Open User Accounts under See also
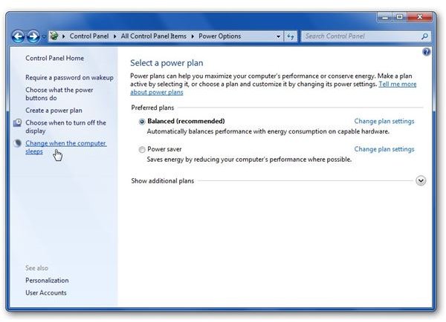The image size is (446, 322). 46,293
